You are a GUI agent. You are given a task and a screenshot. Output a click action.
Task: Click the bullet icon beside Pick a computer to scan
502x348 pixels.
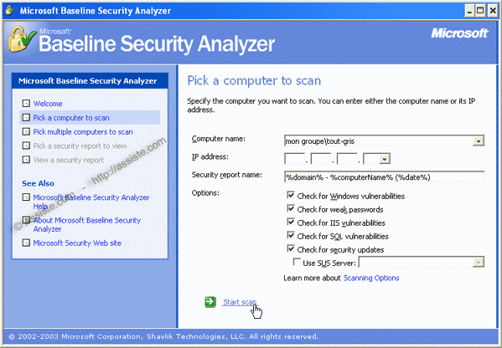click(x=26, y=118)
